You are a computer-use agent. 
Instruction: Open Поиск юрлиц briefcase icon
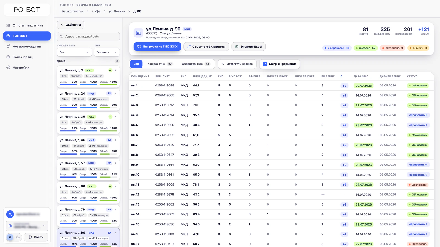coord(8,57)
